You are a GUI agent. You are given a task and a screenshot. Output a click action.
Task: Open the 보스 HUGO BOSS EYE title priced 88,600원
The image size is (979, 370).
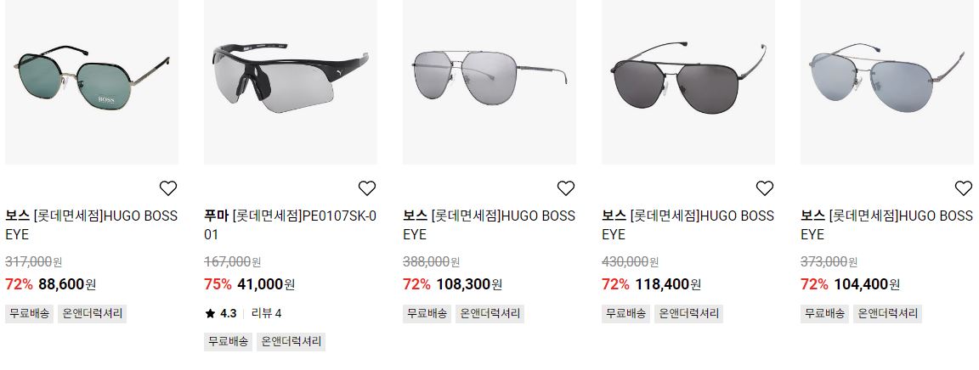92,225
